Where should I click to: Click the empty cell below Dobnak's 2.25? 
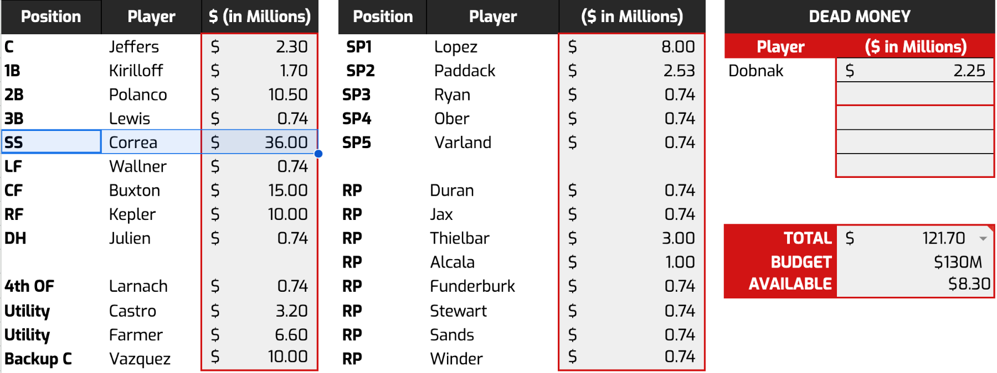point(914,94)
